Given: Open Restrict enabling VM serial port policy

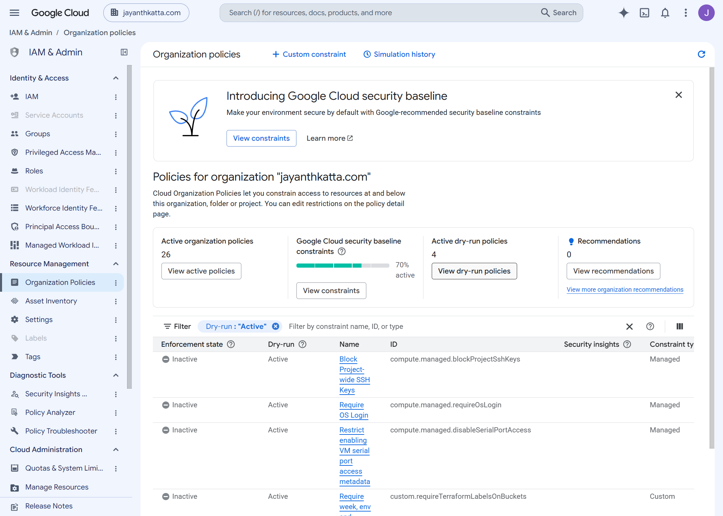Looking at the screenshot, I should [x=355, y=456].
